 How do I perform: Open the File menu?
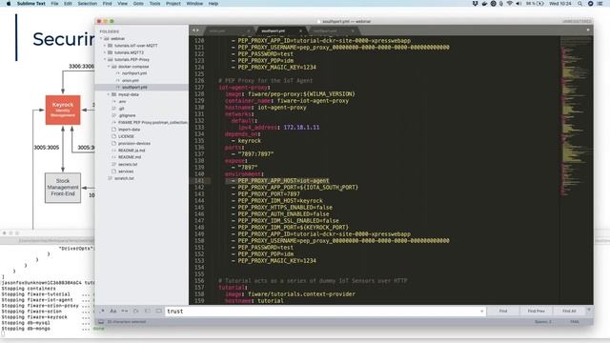point(54,4)
